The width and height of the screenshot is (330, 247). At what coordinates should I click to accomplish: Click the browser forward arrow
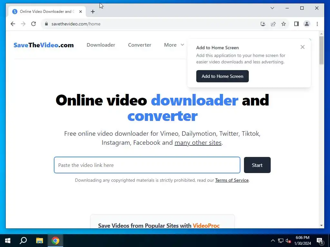(23, 24)
